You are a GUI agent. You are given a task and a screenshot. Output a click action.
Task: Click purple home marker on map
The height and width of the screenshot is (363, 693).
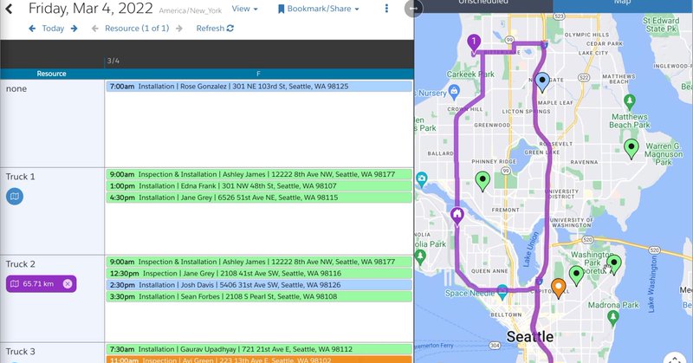(x=457, y=216)
